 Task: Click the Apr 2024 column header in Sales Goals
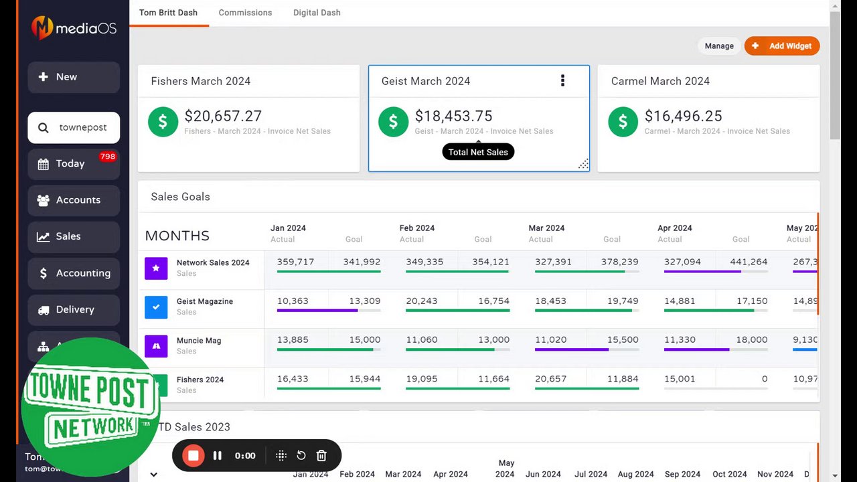[x=675, y=228]
